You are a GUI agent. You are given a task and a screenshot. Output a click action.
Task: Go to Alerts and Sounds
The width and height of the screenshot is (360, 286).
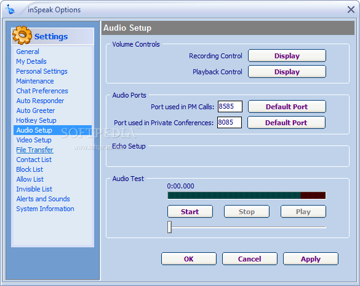(43, 199)
